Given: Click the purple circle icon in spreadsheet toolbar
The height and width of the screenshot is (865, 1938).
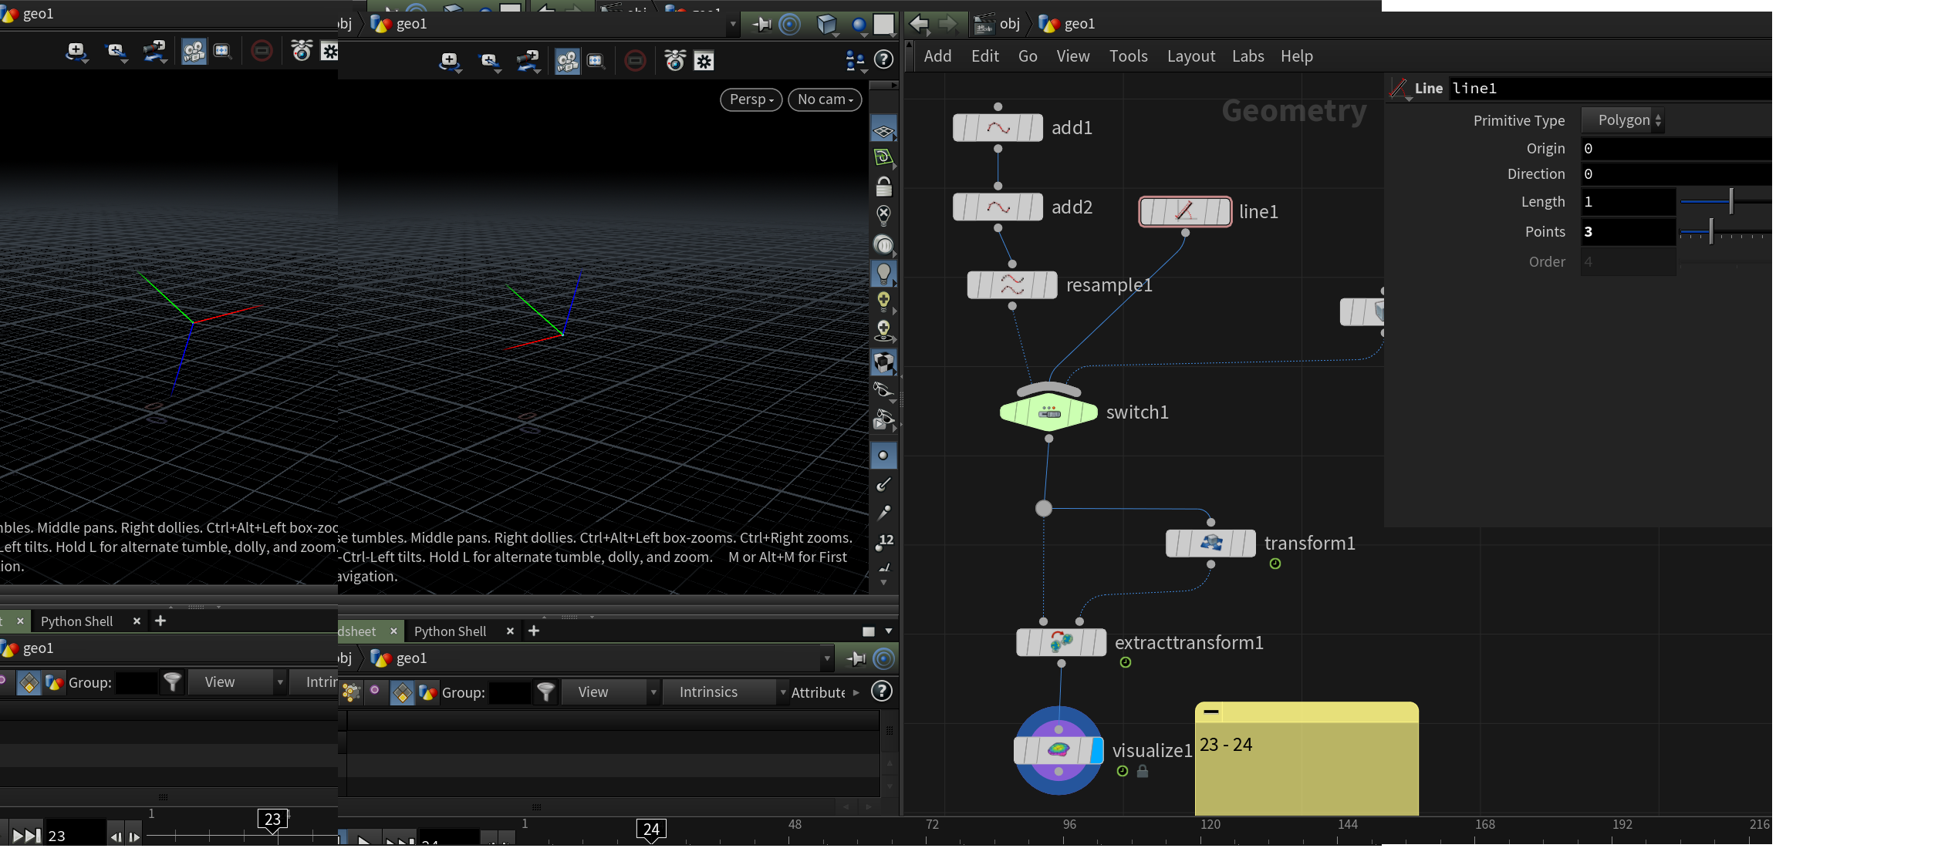Looking at the screenshot, I should 375,691.
